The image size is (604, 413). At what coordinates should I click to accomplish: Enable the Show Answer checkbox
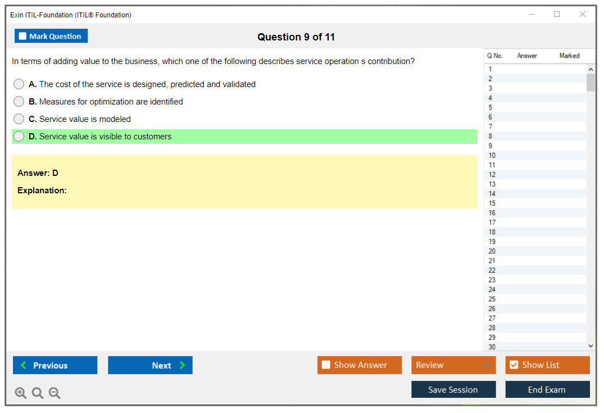coord(326,365)
